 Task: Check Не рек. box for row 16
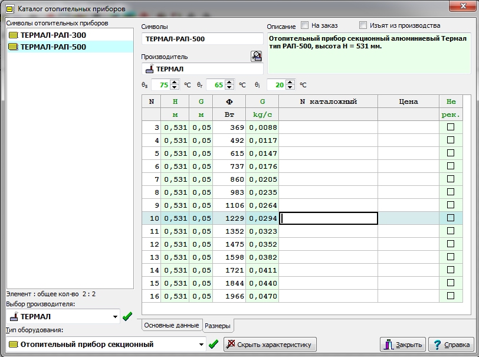(x=451, y=296)
